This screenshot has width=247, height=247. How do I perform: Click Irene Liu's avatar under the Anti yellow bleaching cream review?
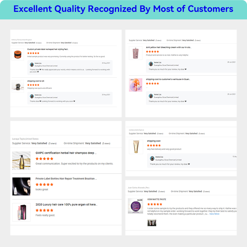[151, 64]
